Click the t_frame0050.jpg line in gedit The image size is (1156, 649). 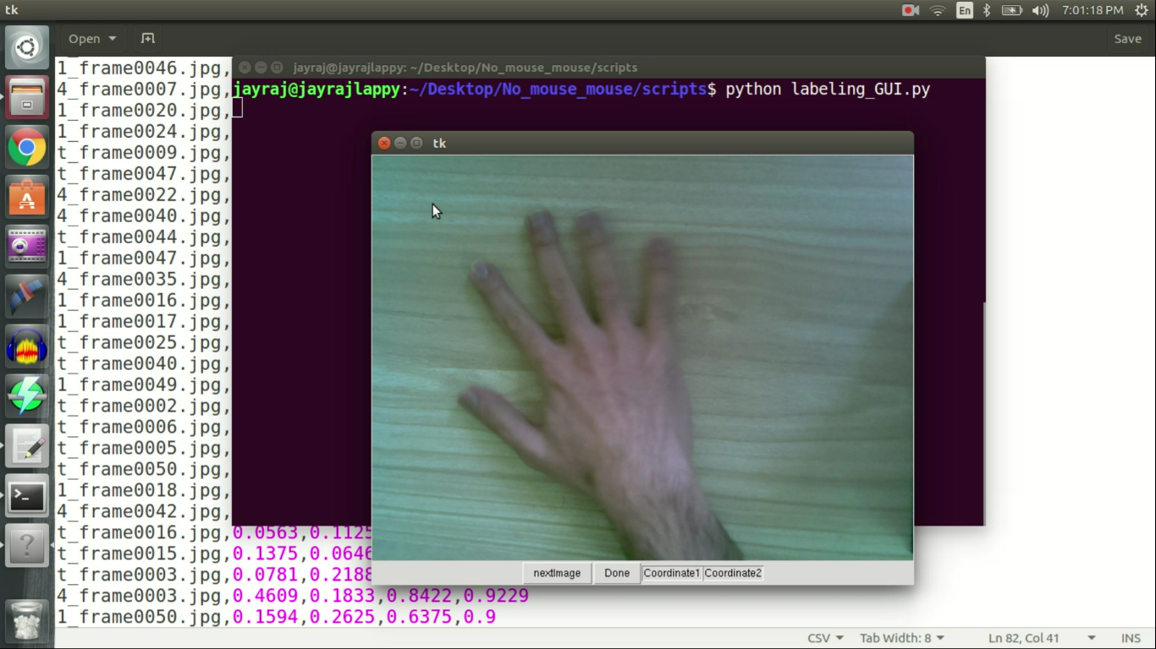point(144,470)
